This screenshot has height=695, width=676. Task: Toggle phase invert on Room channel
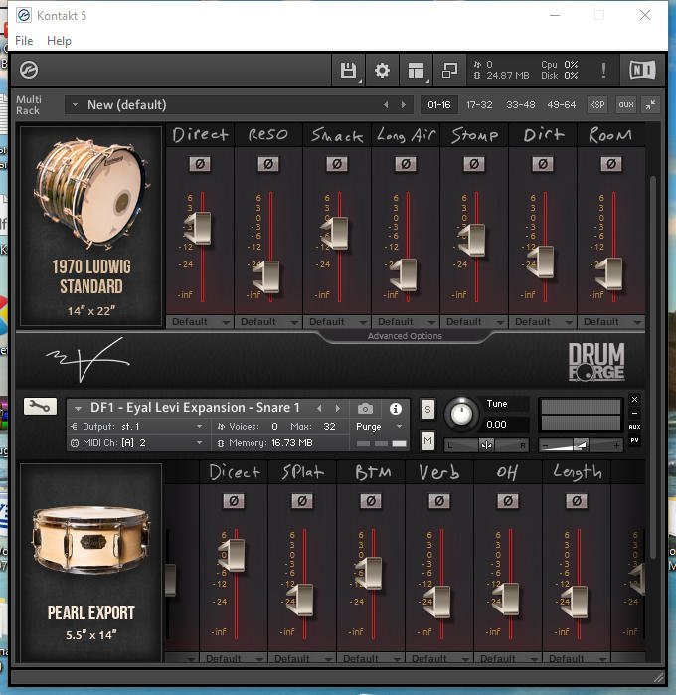[x=611, y=164]
